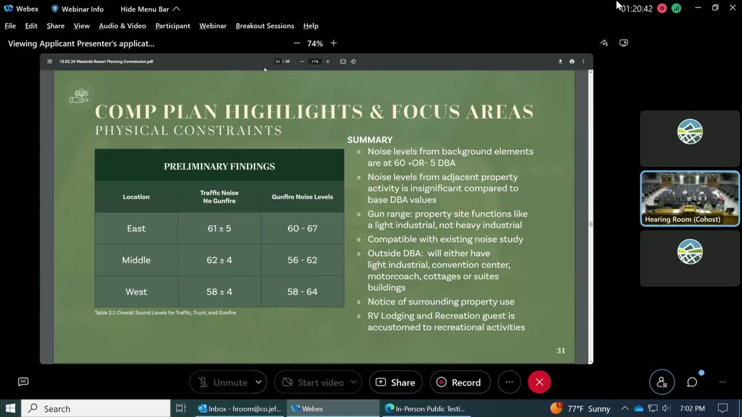Open the Help menu

pos(311,25)
